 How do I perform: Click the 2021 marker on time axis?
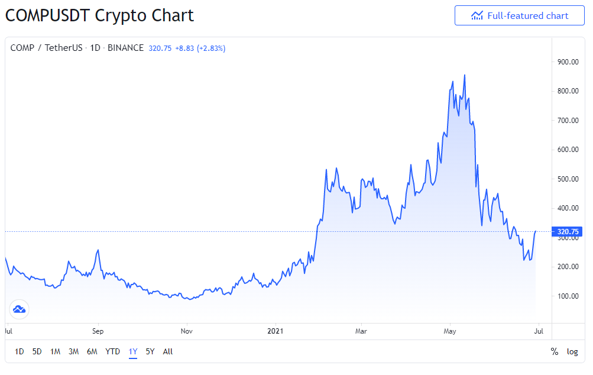pyautogui.click(x=276, y=331)
